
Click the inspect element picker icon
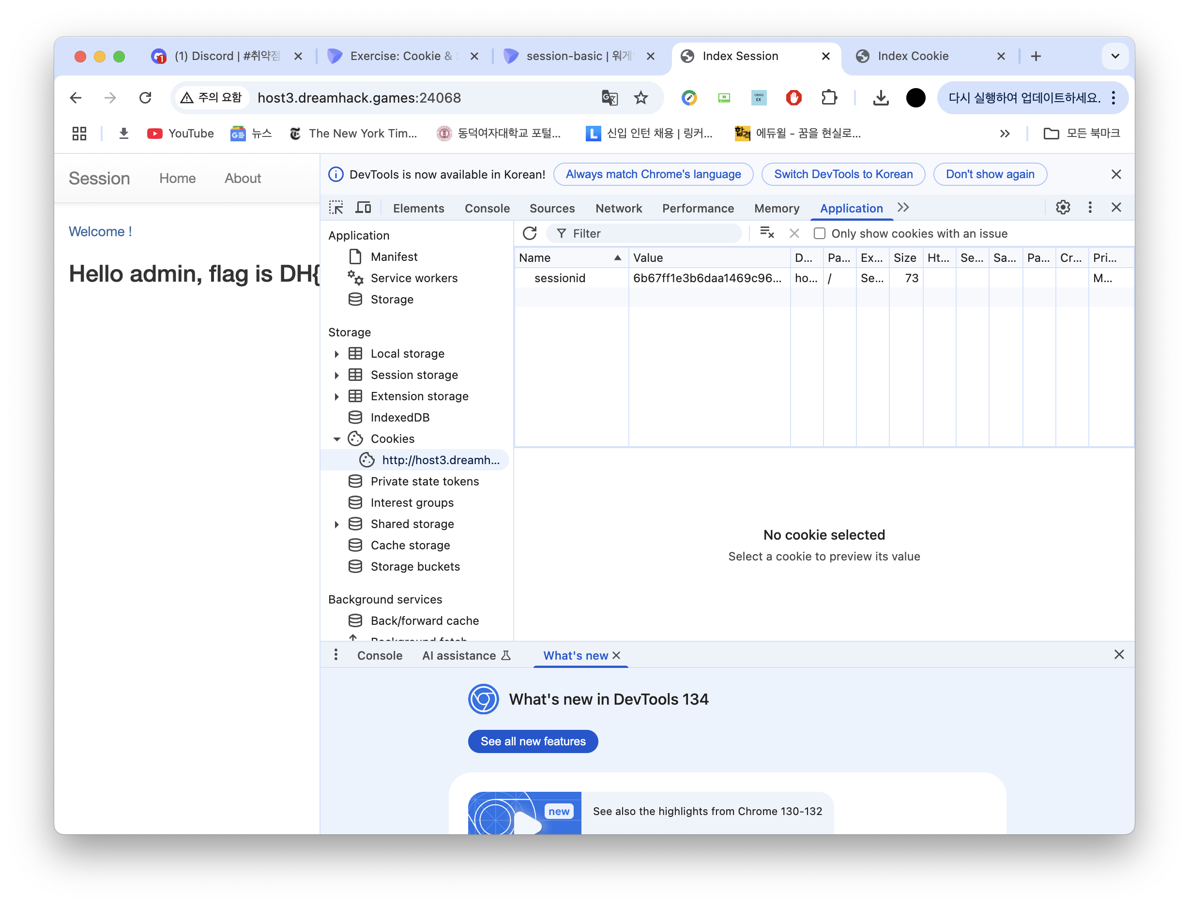pos(336,208)
